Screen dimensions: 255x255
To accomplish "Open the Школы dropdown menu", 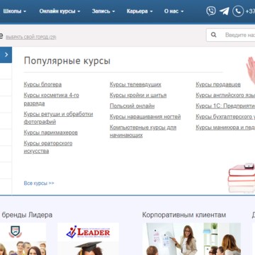I will click(14, 11).
